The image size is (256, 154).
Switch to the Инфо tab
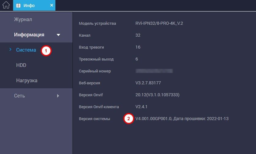point(29,5)
